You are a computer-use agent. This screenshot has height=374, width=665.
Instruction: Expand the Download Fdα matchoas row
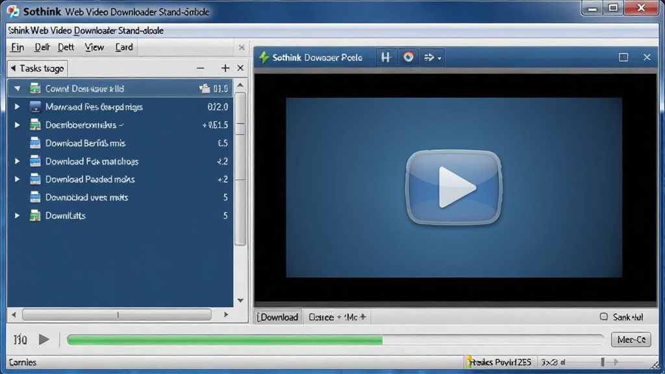tap(17, 161)
